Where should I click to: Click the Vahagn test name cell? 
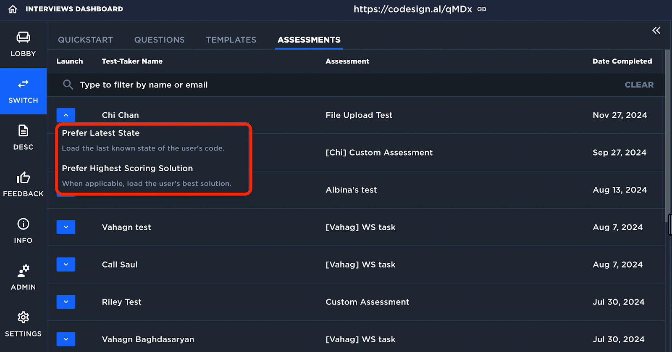pyautogui.click(x=126, y=227)
